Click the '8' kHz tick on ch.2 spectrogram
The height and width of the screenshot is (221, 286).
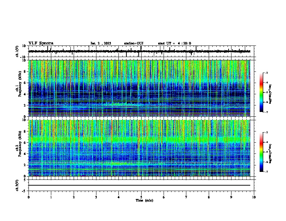(25, 131)
